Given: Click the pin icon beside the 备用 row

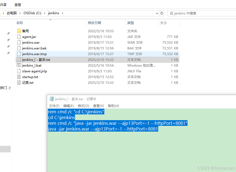Looking at the screenshot, I should 8,33.
